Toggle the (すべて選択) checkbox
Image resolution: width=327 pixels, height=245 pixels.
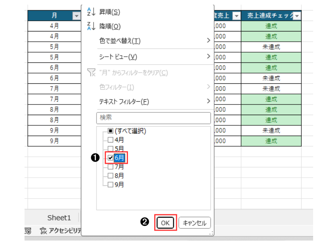pos(110,131)
